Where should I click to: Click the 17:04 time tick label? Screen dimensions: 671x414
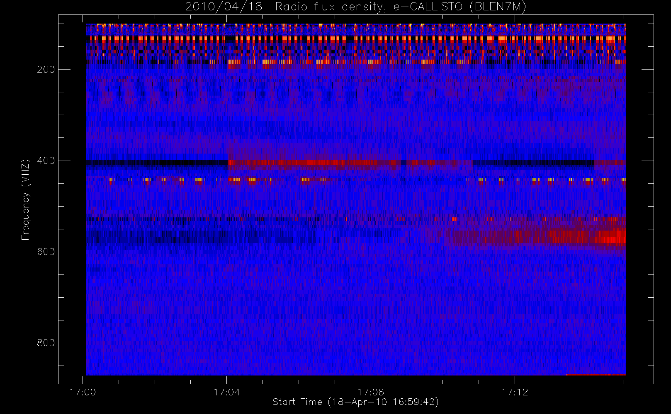[227, 392]
